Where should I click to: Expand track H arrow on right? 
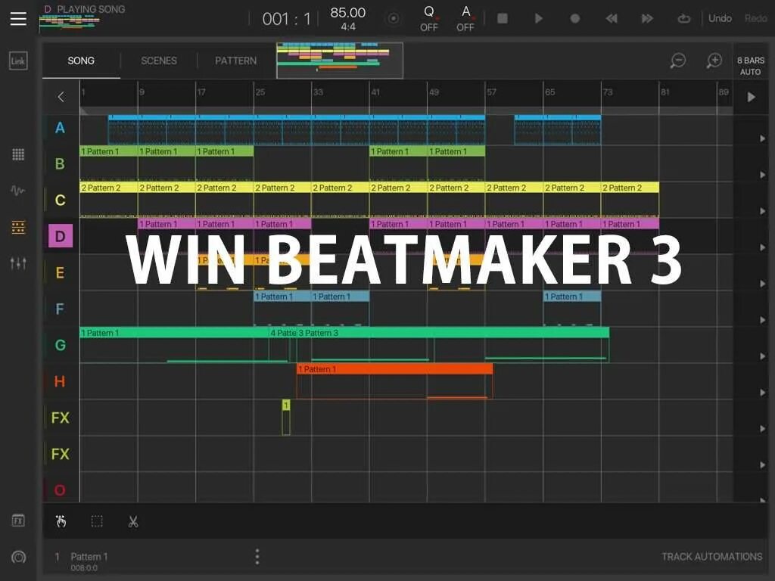(762, 393)
